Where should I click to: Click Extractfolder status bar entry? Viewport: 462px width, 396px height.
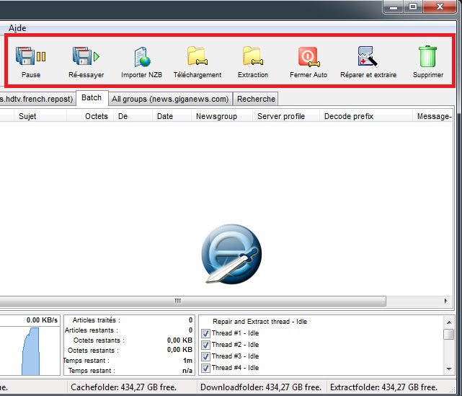pos(383,387)
